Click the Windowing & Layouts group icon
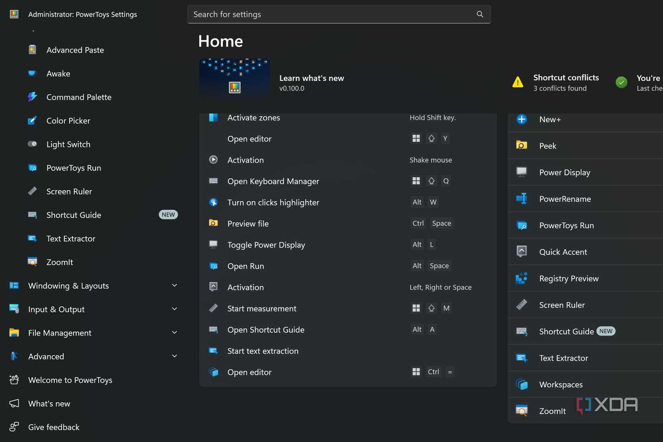The image size is (663, 442). [14, 286]
